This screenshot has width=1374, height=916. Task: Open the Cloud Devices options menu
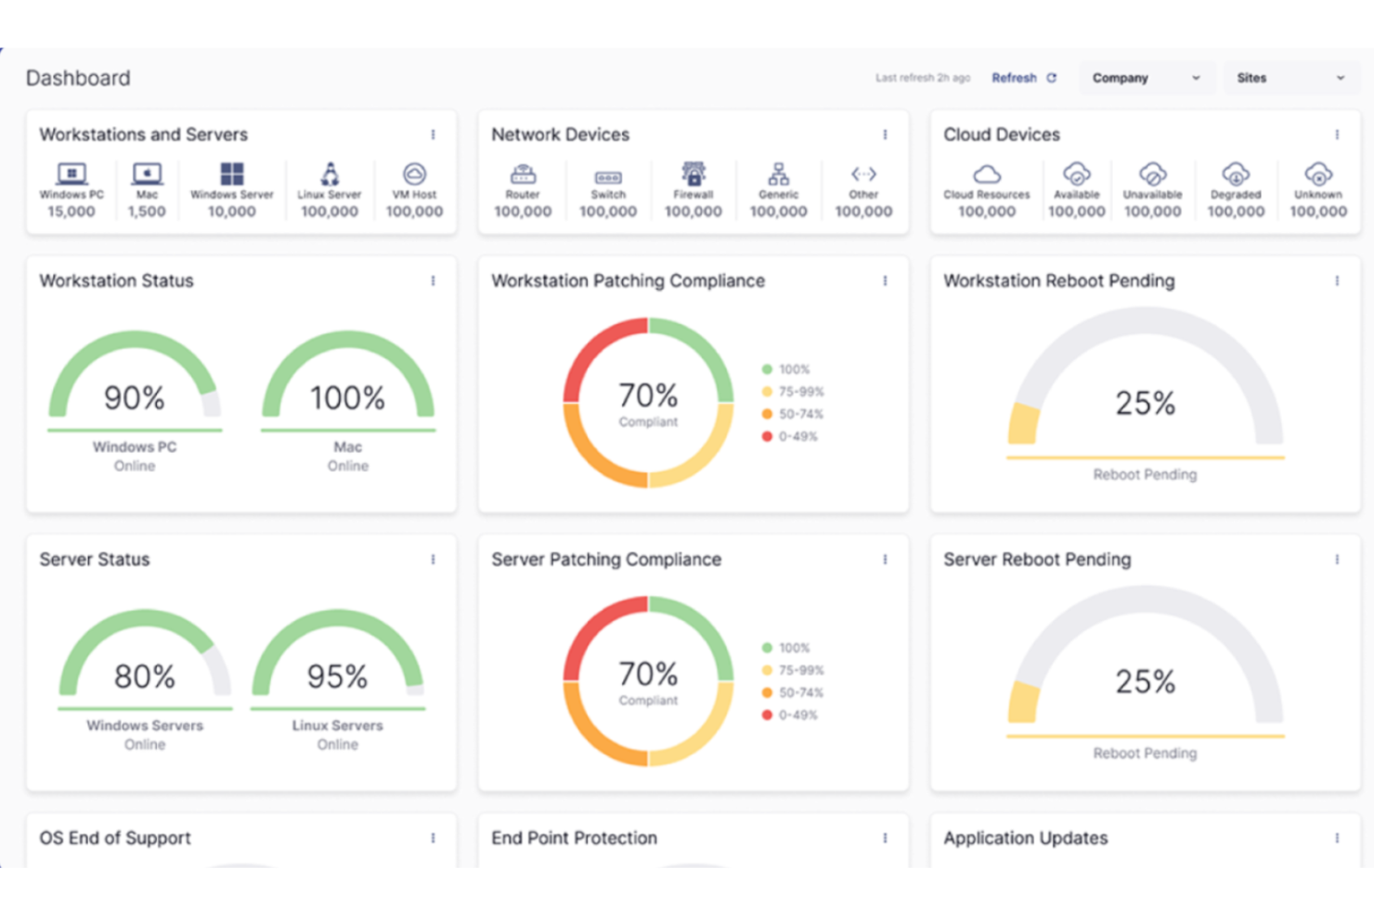pyautogui.click(x=1338, y=134)
